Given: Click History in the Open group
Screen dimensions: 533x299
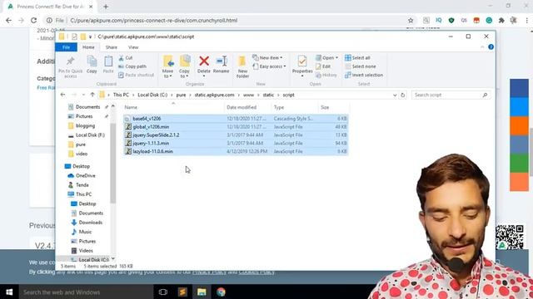Looking at the screenshot, I should tap(326, 75).
